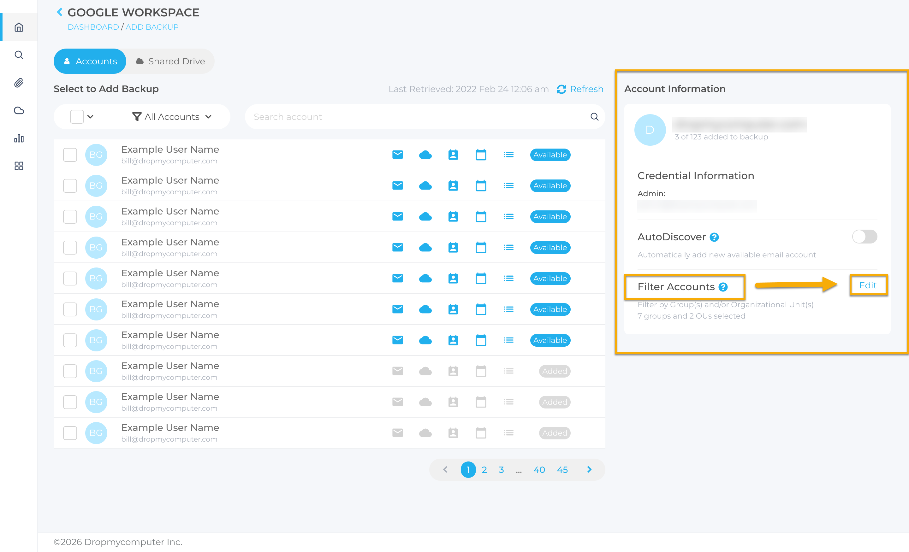Check the seventh account row checkbox
This screenshot has height=552, width=909.
pyautogui.click(x=70, y=340)
